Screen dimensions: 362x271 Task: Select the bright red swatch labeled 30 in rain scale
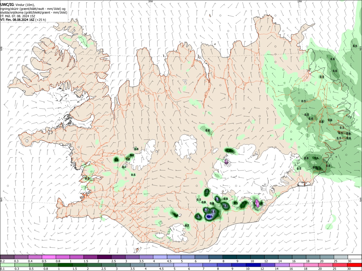pos(354,265)
